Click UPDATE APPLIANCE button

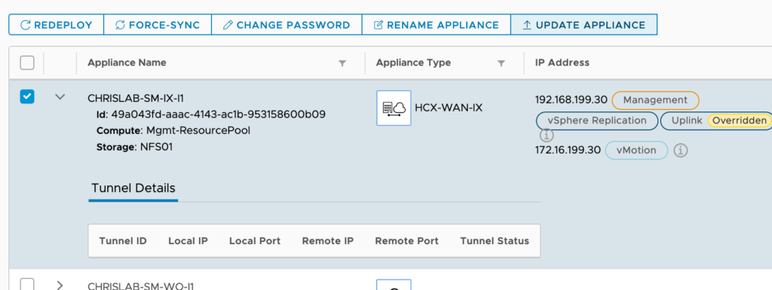(x=584, y=25)
